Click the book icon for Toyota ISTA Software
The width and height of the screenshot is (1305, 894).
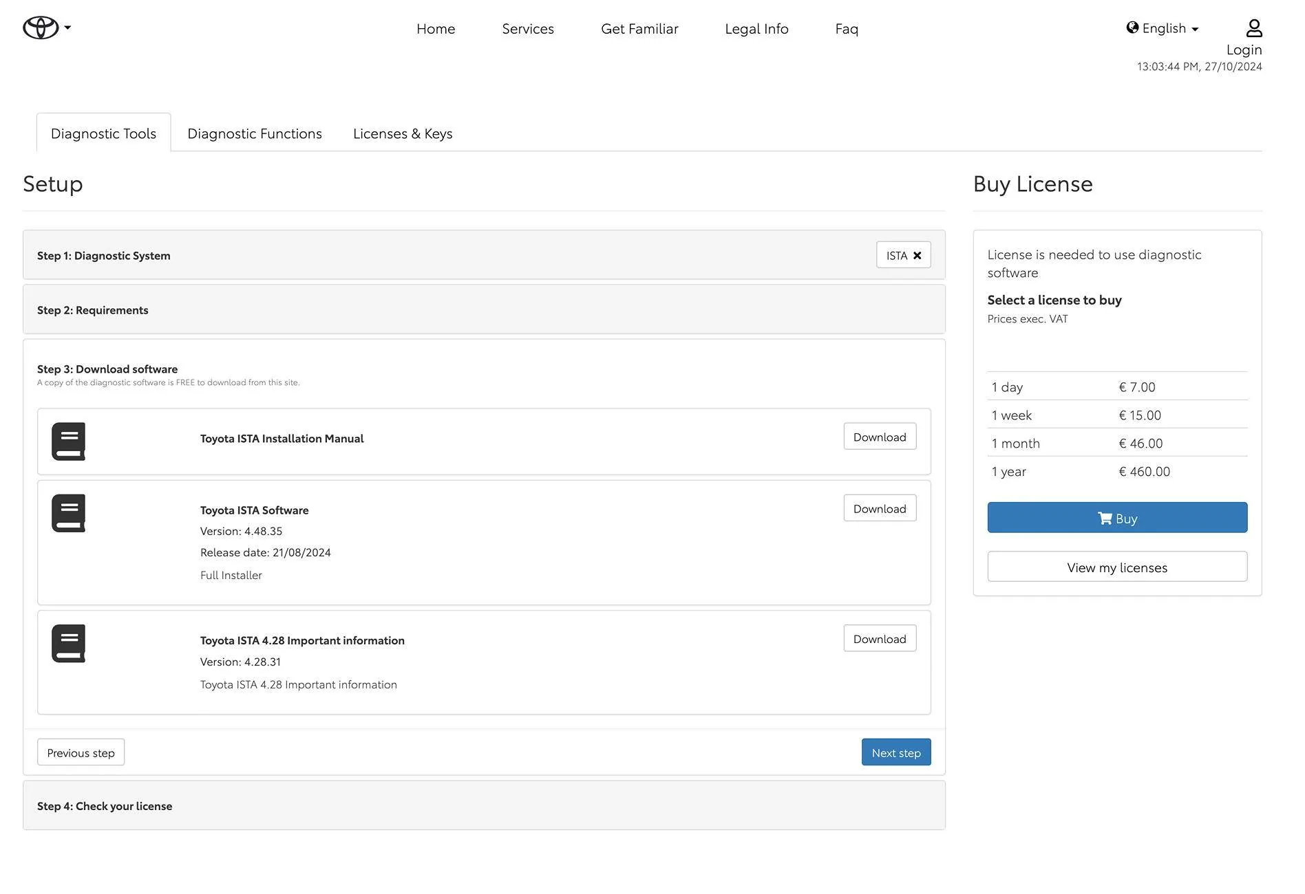[68, 513]
